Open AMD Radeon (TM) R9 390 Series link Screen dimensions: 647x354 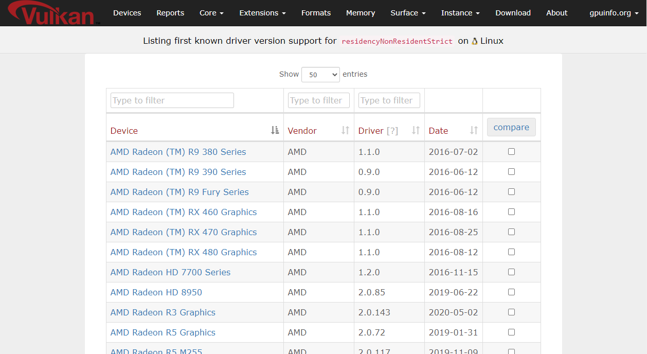coord(178,172)
